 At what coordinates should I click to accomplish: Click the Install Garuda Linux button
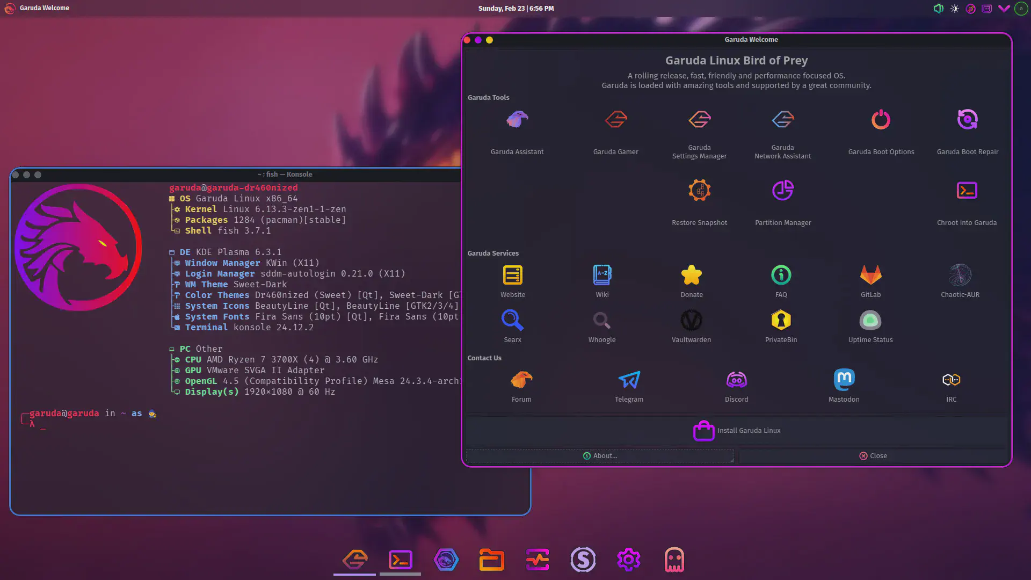(737, 430)
